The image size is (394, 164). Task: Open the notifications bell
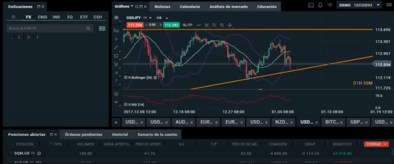point(320,5)
